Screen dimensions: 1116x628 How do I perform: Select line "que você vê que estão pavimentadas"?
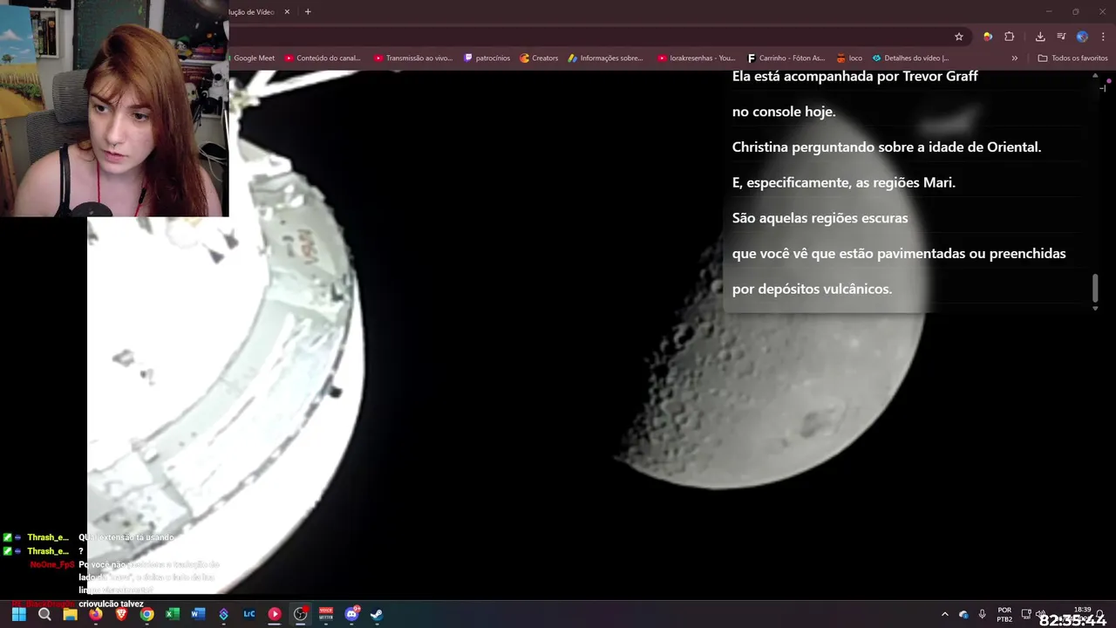(848, 254)
